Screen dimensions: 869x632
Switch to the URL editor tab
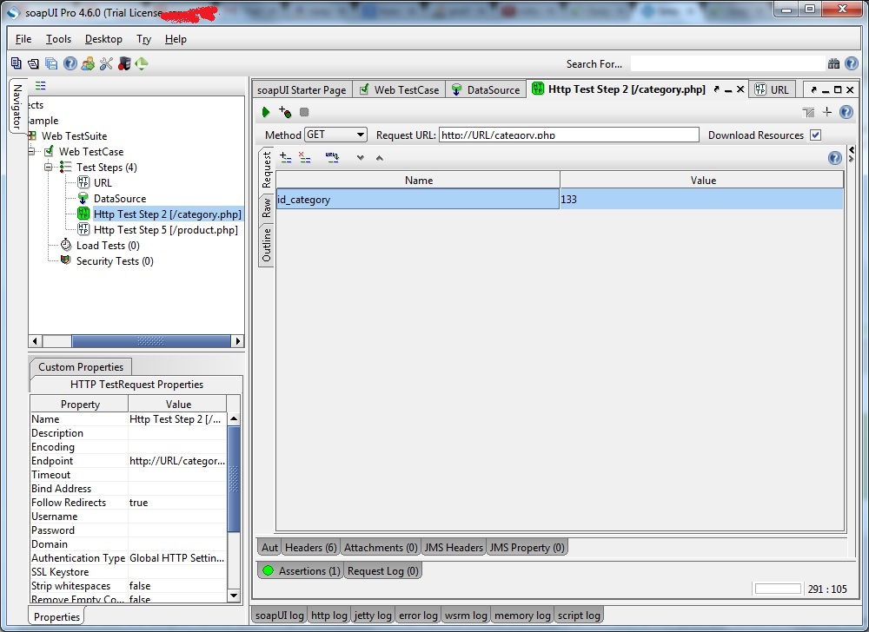coord(771,89)
